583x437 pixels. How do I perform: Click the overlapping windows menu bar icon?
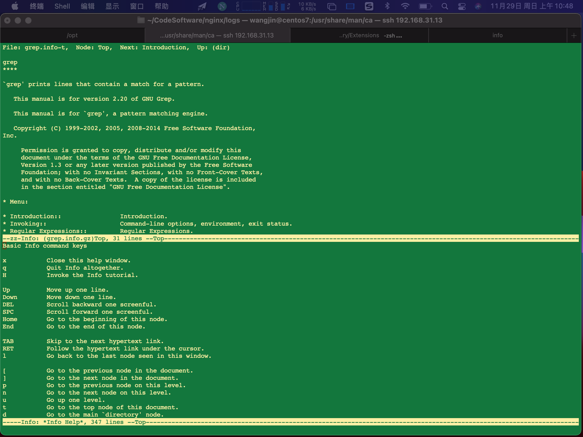[x=332, y=6]
